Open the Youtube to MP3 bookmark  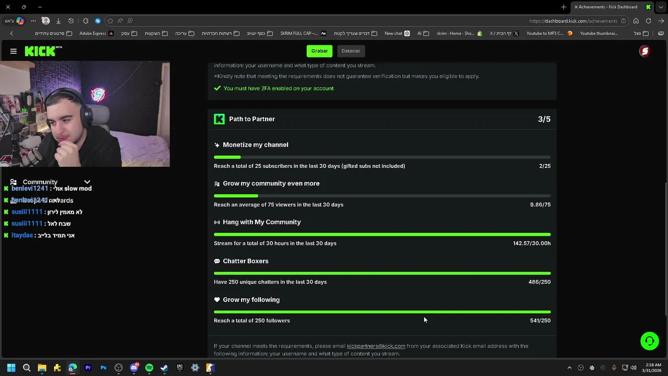549,33
